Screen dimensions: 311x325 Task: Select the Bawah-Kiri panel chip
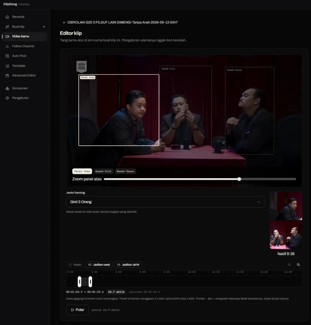103,171
